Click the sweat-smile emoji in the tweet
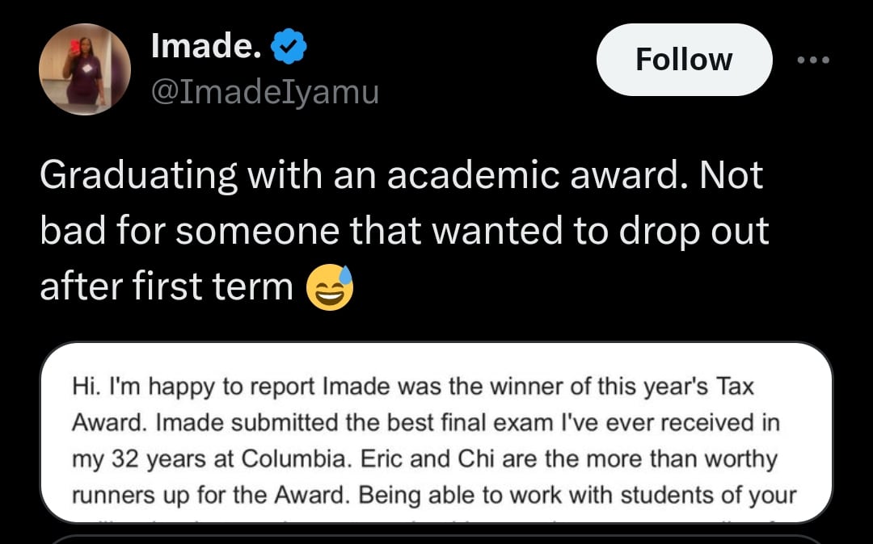This screenshot has height=544, width=873. coord(330,287)
